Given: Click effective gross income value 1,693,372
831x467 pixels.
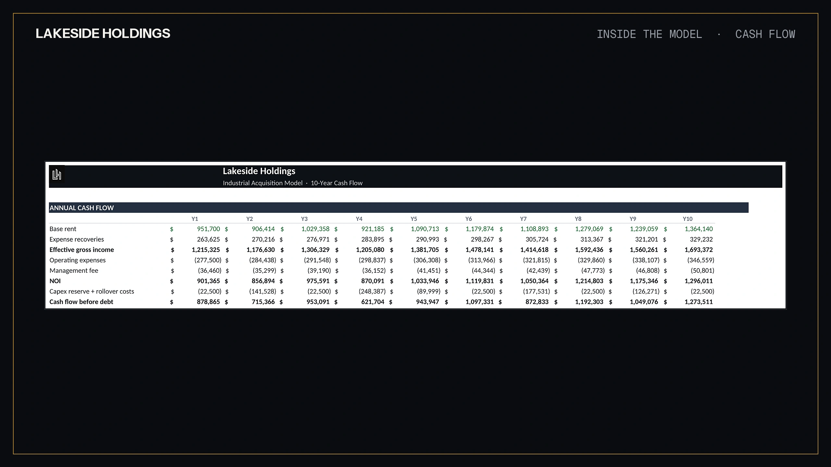Looking at the screenshot, I should pos(699,250).
